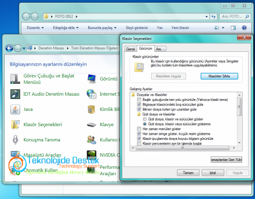This screenshot has width=255, height=199.
Task: Open the Klasör Seçenekleri folder icon
Action: tap(15, 125)
